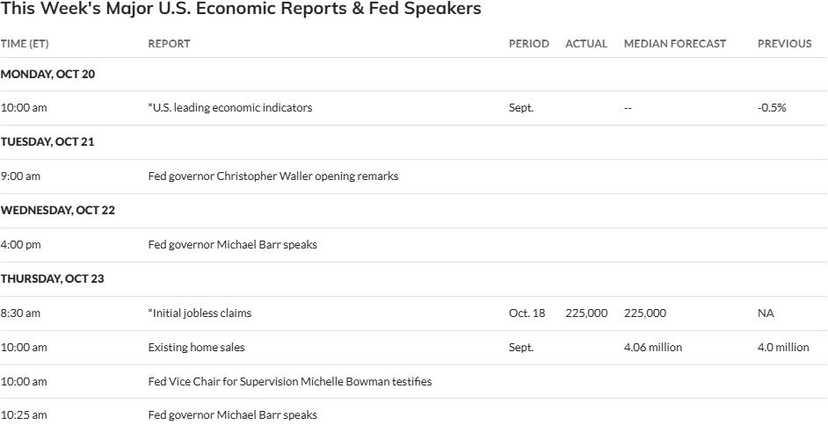Open Christopher Waller opening remarks entry

[272, 176]
